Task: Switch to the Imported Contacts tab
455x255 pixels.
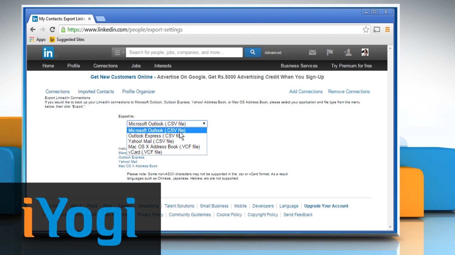Action: pyautogui.click(x=96, y=91)
